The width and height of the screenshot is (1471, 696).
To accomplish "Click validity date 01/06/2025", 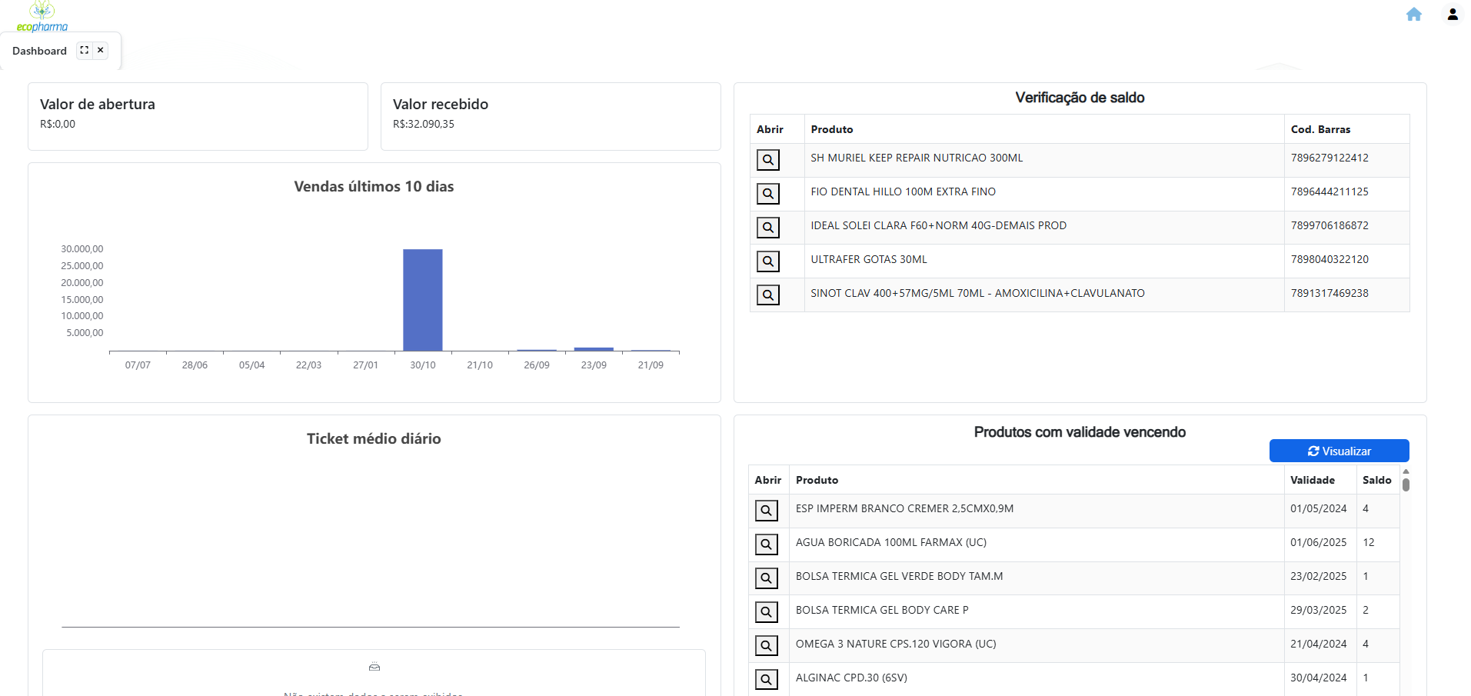I will [x=1318, y=542].
